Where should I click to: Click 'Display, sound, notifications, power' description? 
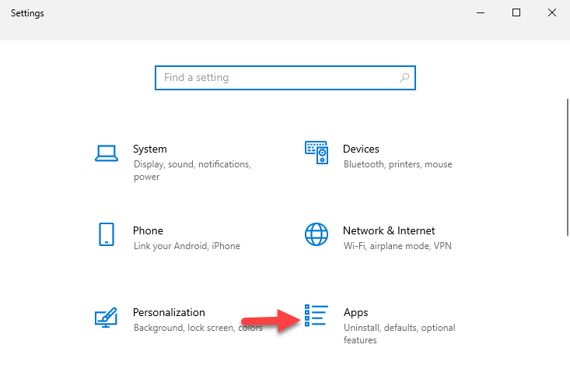click(x=191, y=170)
